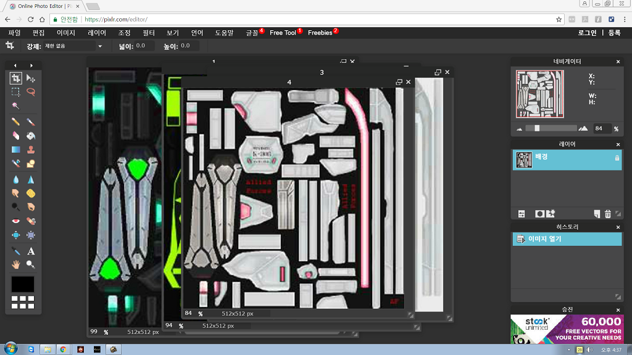Image resolution: width=632 pixels, height=355 pixels.
Task: Select the Color Picker eyedropper tool
Action: [15, 251]
